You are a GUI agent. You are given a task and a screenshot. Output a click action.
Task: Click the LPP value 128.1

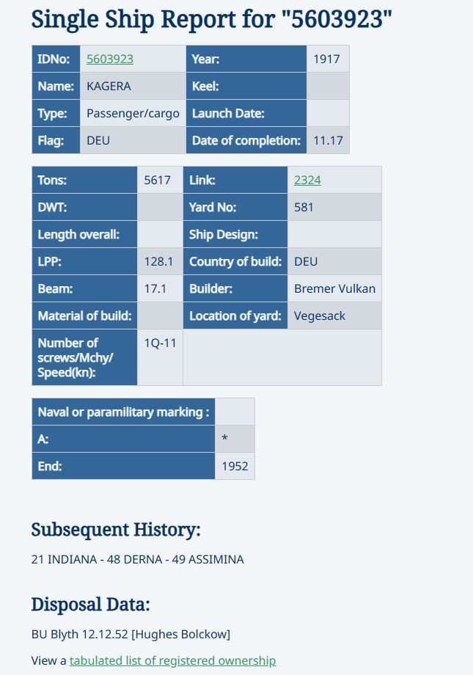point(160,261)
